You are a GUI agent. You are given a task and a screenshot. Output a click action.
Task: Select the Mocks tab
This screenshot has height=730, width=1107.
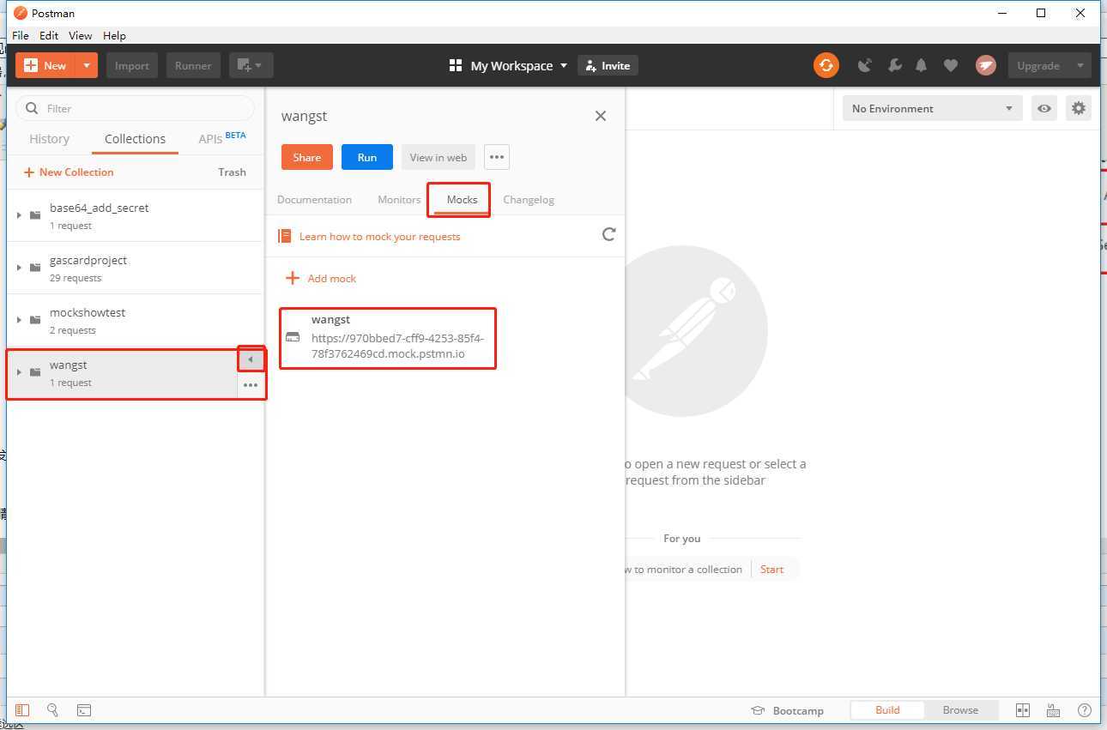click(462, 200)
